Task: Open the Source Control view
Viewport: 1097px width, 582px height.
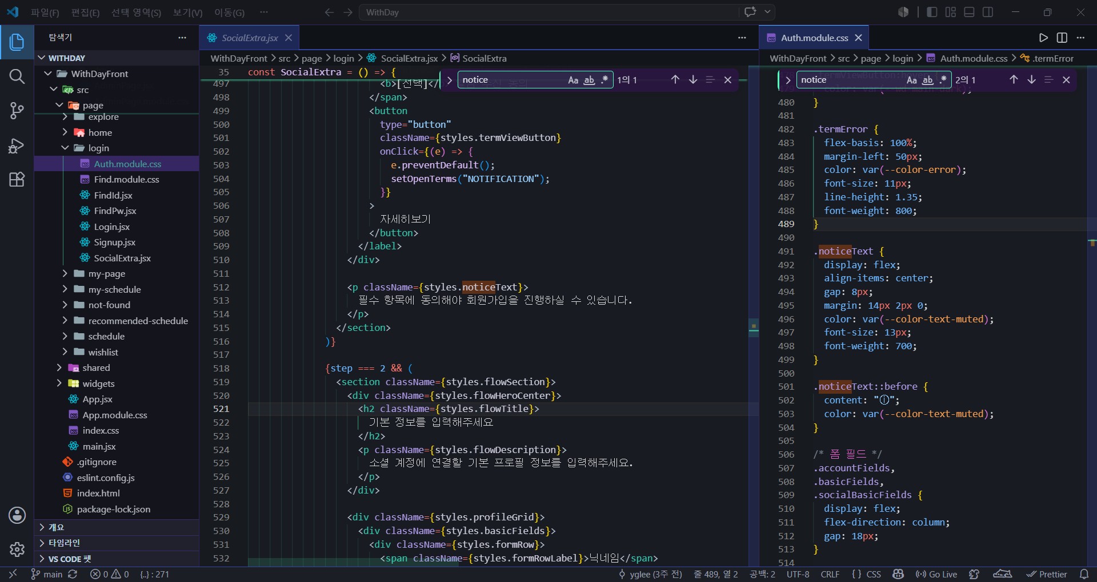Action: pos(17,111)
